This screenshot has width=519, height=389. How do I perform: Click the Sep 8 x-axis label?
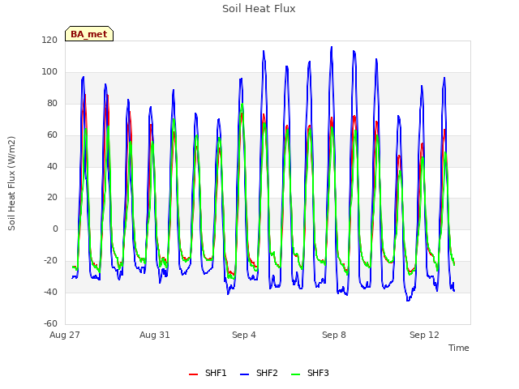pyautogui.click(x=334, y=335)
